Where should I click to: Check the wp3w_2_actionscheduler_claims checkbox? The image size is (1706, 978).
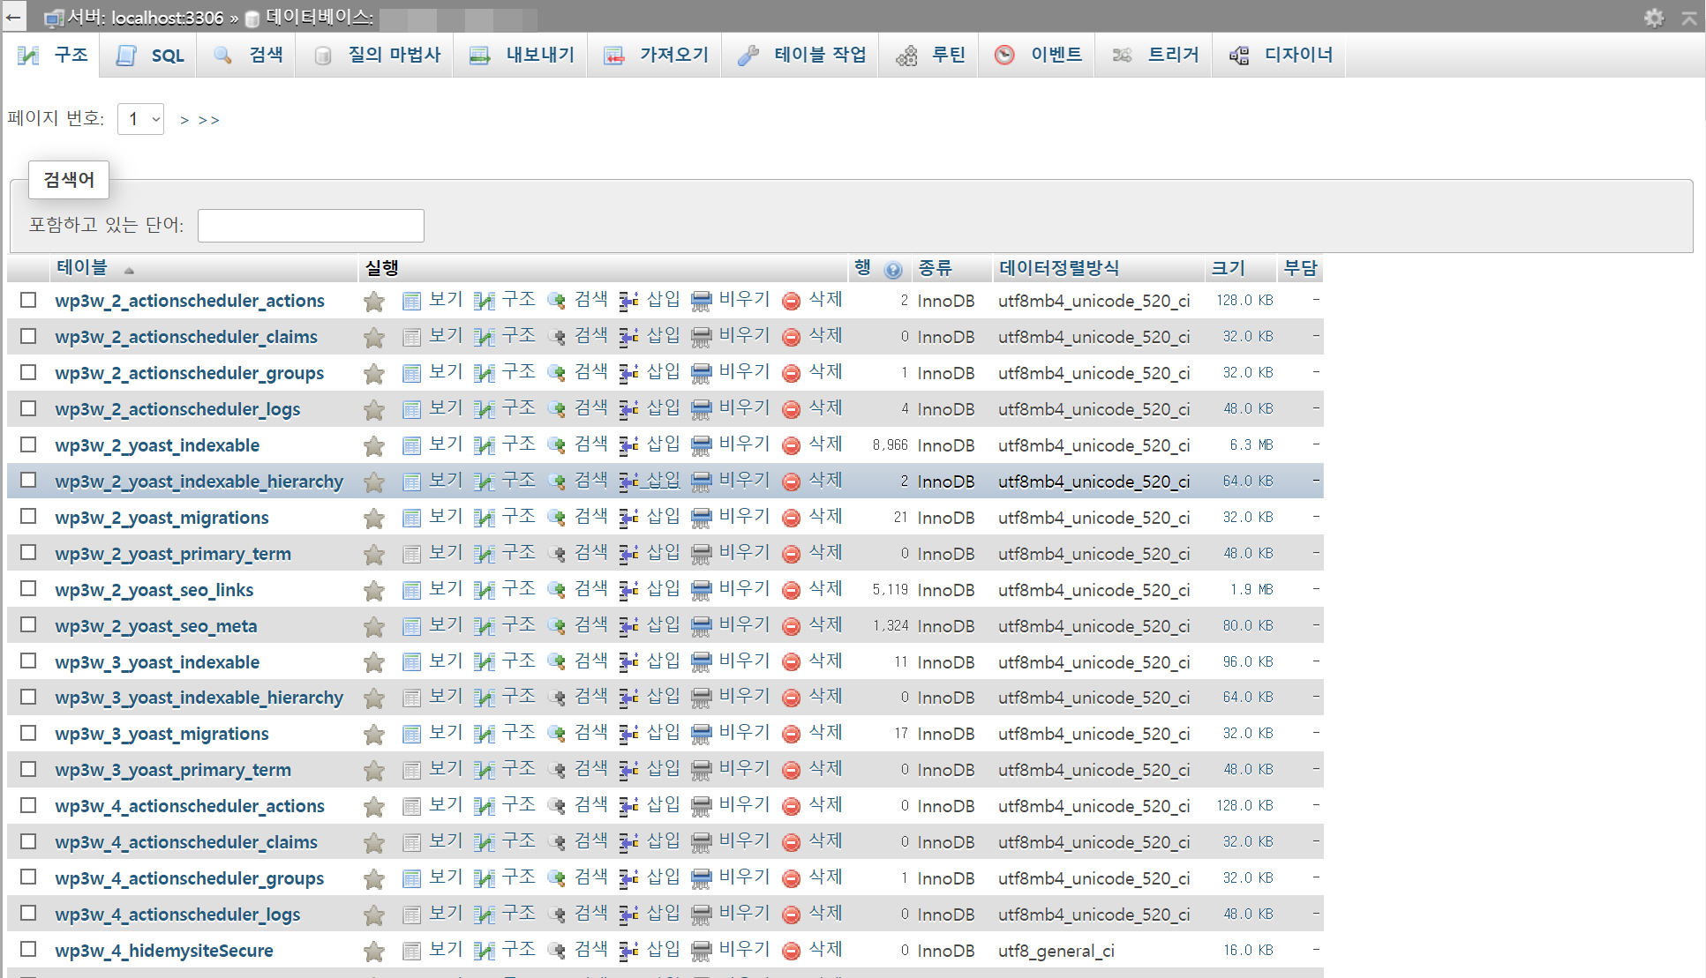tap(28, 336)
